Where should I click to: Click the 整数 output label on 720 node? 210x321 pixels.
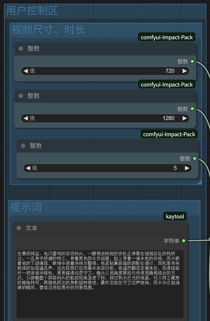[183, 62]
